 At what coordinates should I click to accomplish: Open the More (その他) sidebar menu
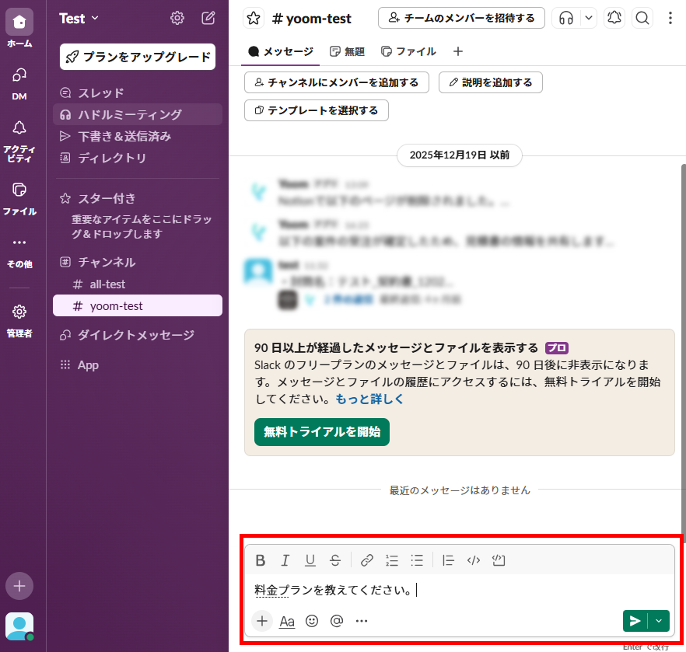coord(19,252)
